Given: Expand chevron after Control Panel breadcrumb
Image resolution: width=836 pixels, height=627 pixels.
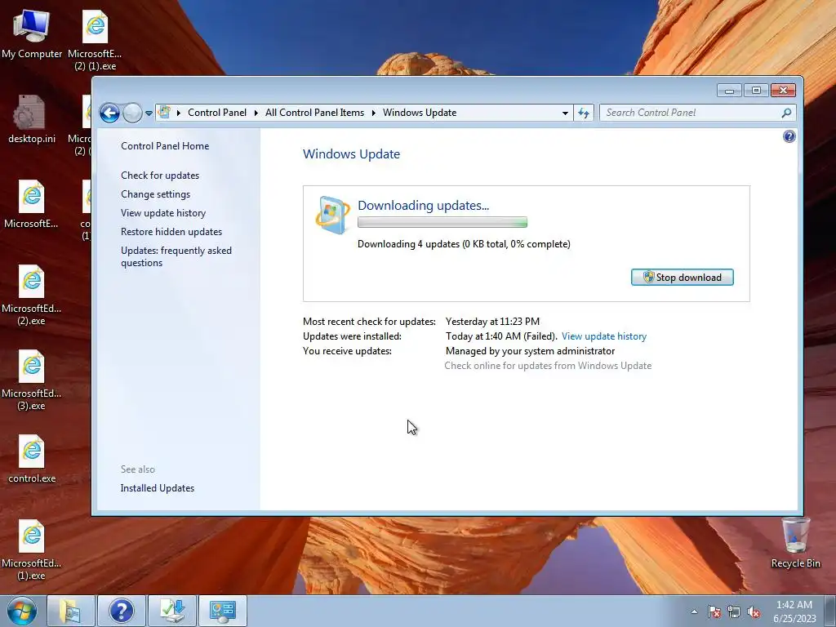Looking at the screenshot, I should [256, 113].
